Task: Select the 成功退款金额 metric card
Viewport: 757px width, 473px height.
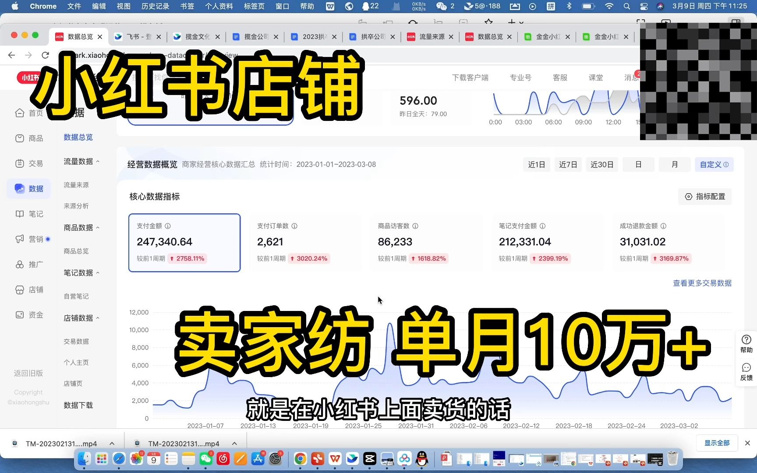Action: pos(668,243)
